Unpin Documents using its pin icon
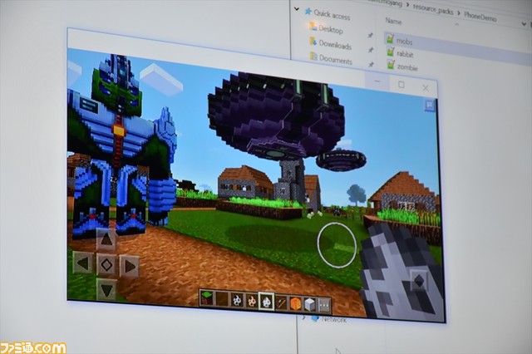Screen dimensions: 532x354 tap(371, 65)
